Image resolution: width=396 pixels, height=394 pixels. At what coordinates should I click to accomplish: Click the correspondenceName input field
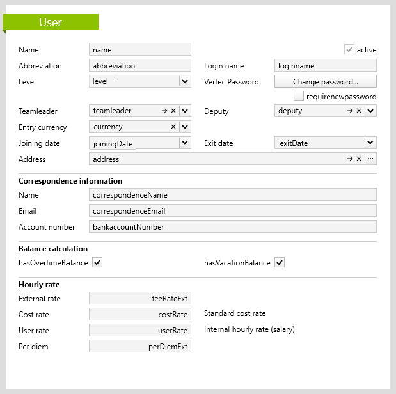coord(233,194)
